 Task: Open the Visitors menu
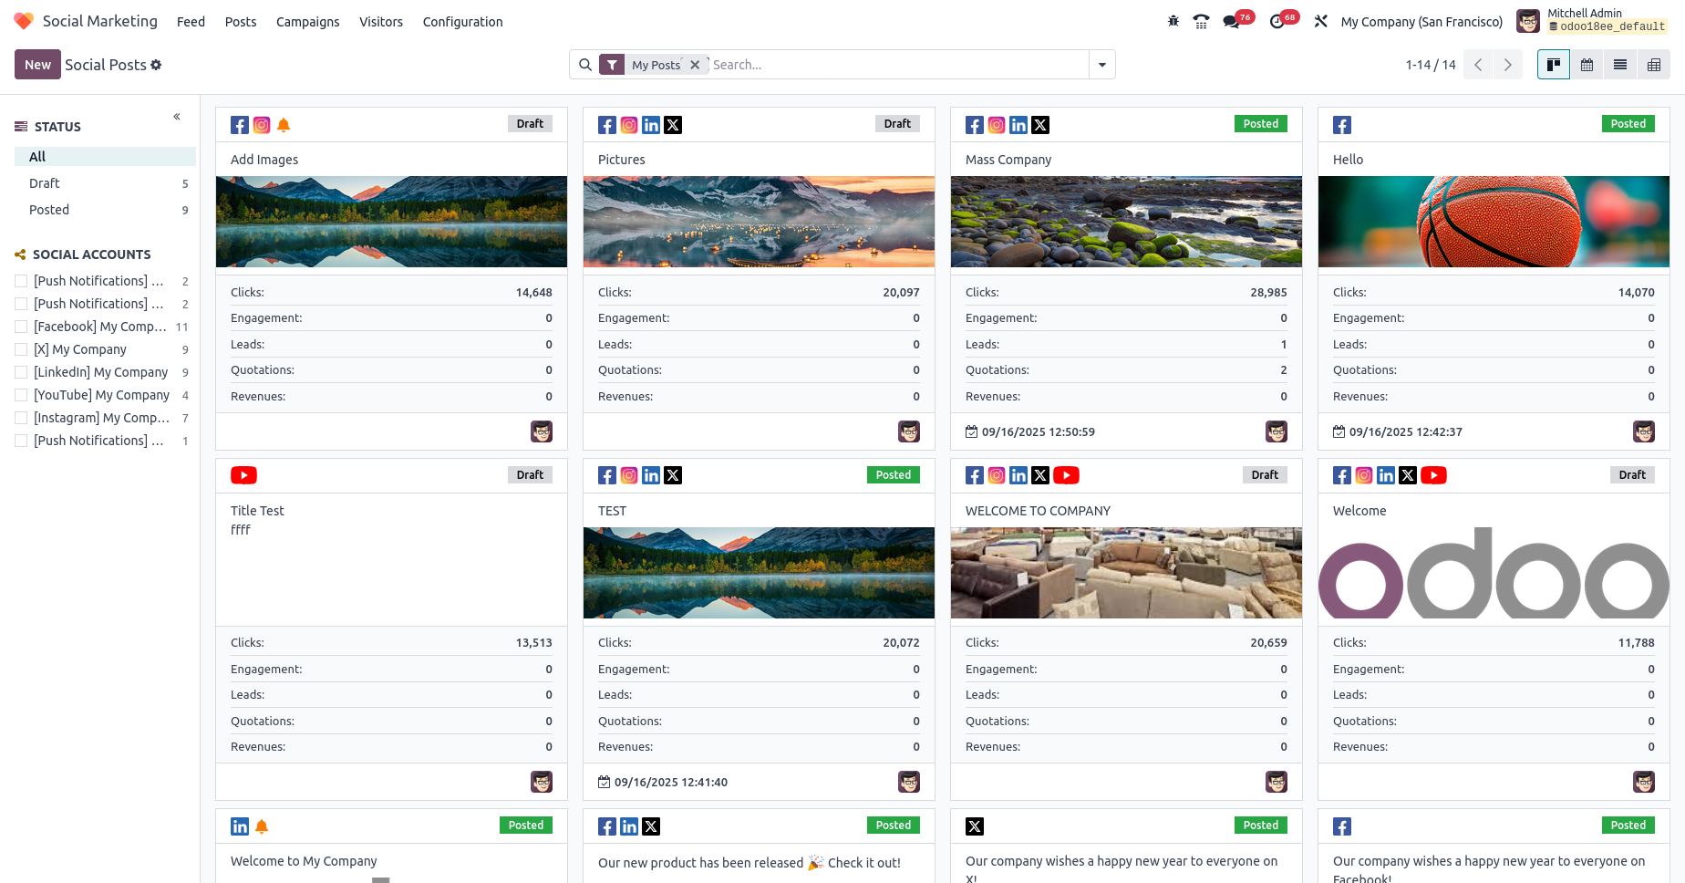pyautogui.click(x=381, y=22)
